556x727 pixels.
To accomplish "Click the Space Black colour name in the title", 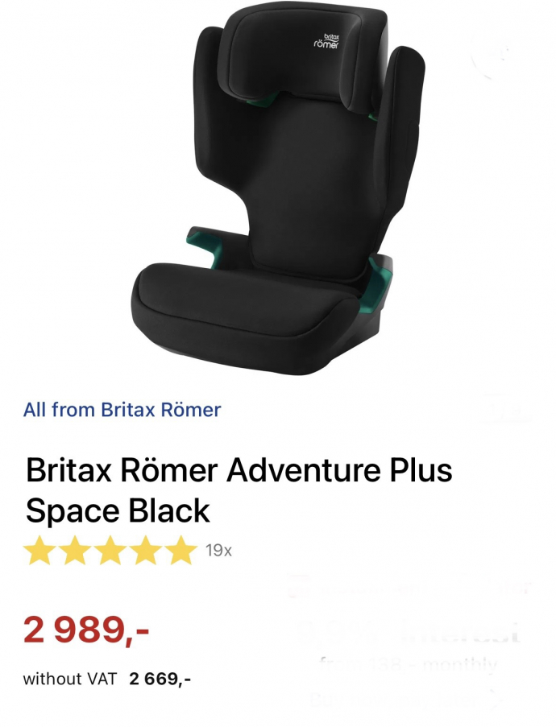I will 118,511.
